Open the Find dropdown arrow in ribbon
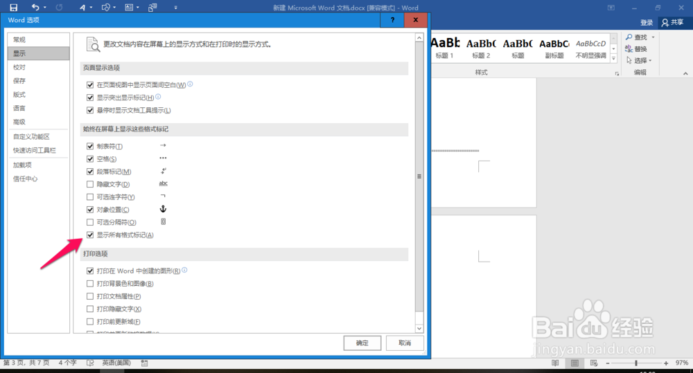The width and height of the screenshot is (693, 373). (x=653, y=37)
